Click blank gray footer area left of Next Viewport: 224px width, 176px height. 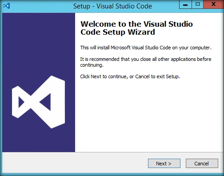[x=74, y=163]
